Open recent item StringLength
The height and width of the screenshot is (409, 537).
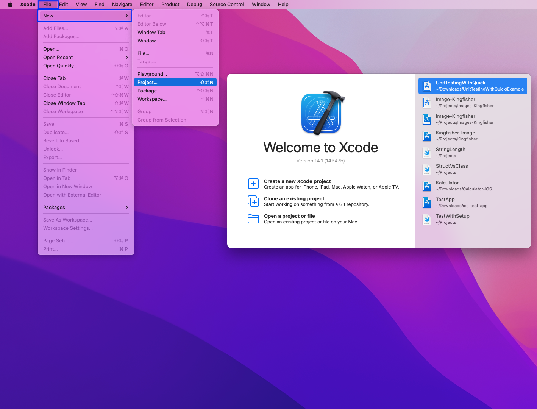click(x=473, y=153)
